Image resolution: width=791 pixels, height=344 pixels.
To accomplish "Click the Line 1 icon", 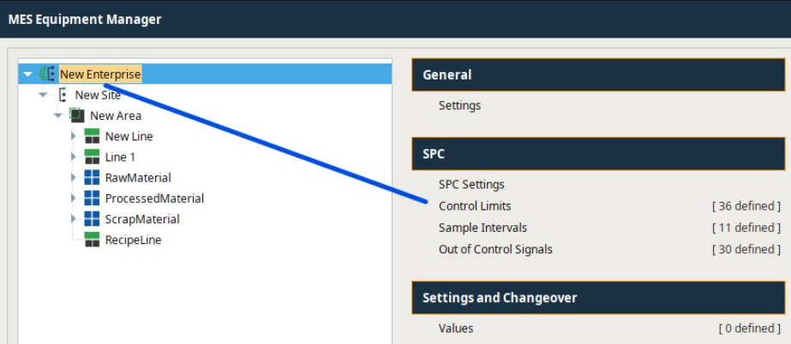I will 92,157.
